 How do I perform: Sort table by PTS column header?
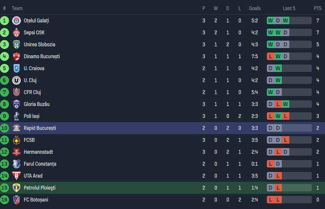317,8
